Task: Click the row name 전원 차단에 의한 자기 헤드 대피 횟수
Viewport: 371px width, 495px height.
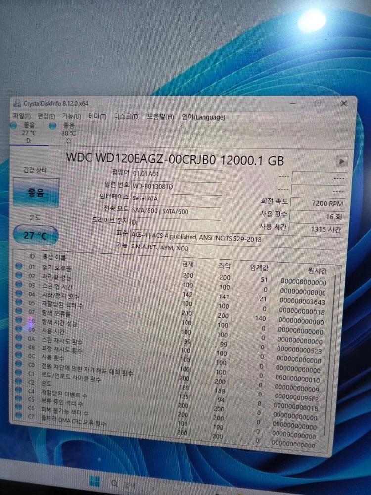Action: pyautogui.click(x=87, y=369)
